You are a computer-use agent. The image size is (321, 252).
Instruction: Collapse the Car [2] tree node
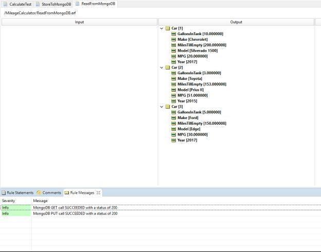[162, 68]
